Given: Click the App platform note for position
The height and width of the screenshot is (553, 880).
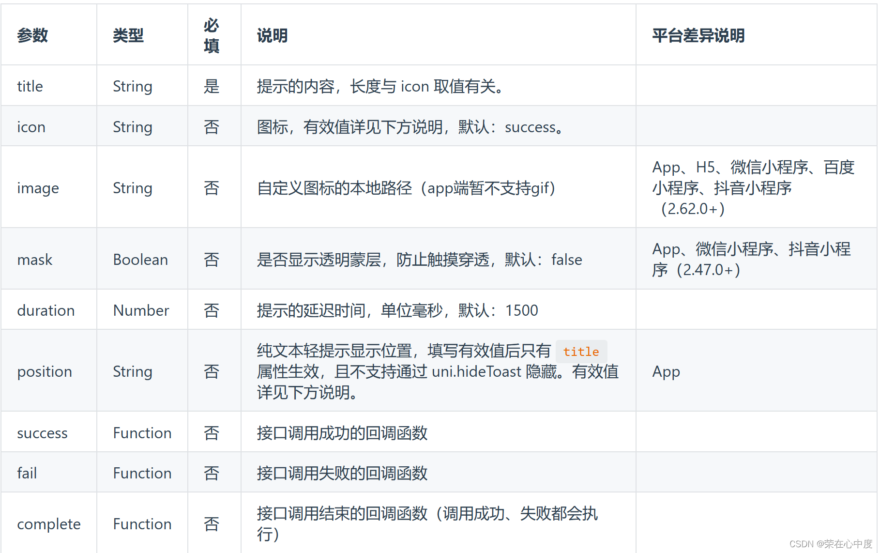Looking at the screenshot, I should [666, 371].
